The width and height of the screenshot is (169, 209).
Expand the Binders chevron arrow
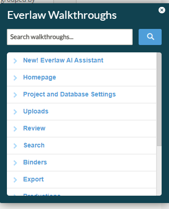[15, 163]
